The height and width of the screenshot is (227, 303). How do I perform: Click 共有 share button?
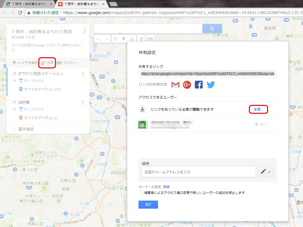(47, 63)
